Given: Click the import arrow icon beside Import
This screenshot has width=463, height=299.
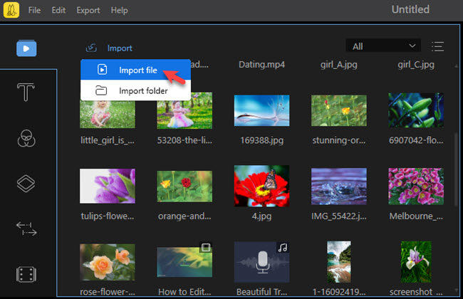Looking at the screenshot, I should (91, 48).
